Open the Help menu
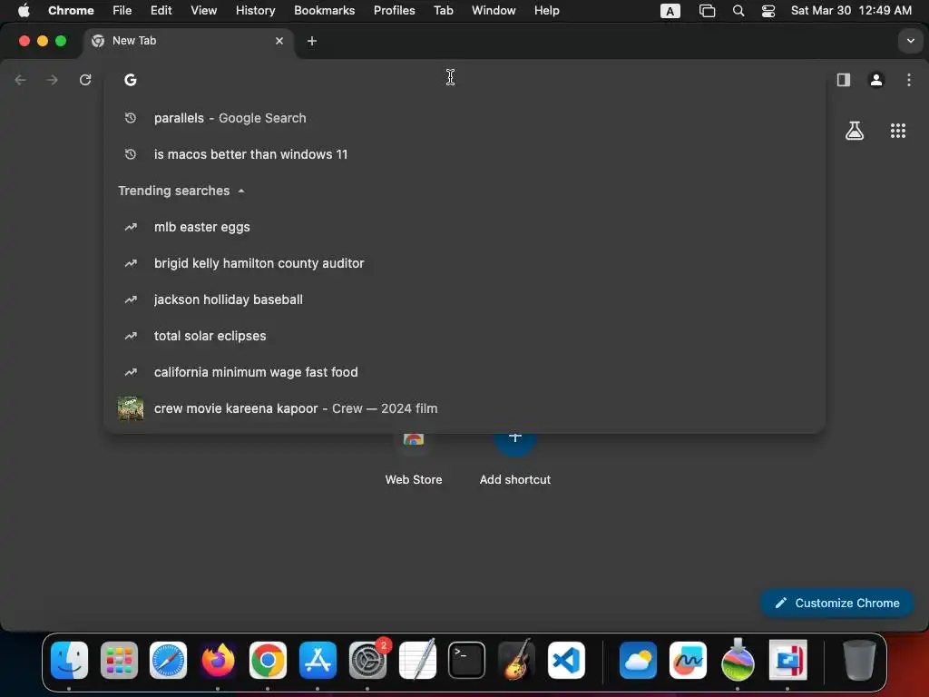Viewport: 929px width, 697px height. pos(546,10)
